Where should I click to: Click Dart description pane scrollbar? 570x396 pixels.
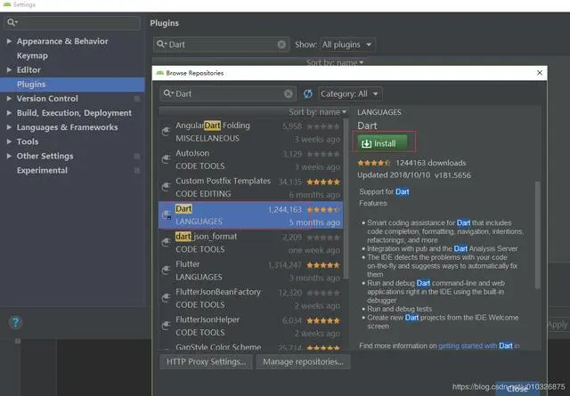[538, 235]
